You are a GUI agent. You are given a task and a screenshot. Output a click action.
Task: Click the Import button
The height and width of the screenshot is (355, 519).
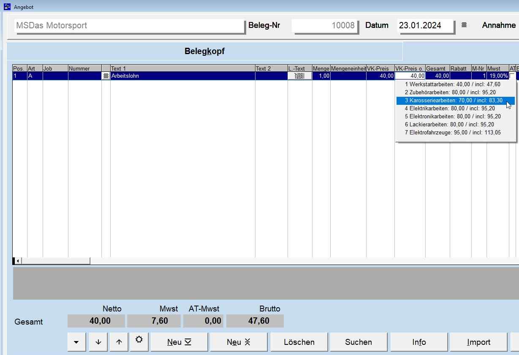[478, 342]
